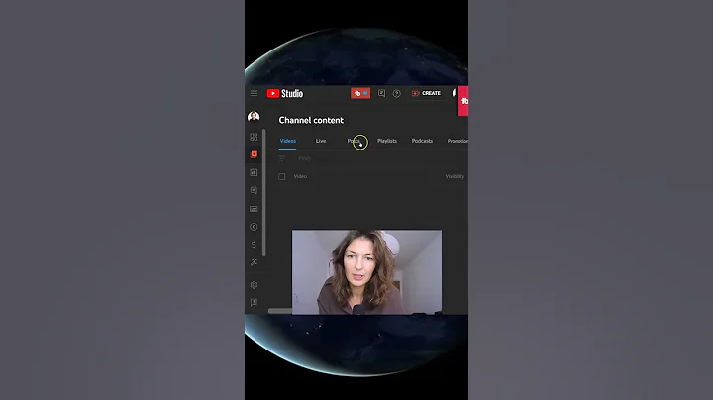
Task: Switch to the Videos tab
Action: click(288, 141)
